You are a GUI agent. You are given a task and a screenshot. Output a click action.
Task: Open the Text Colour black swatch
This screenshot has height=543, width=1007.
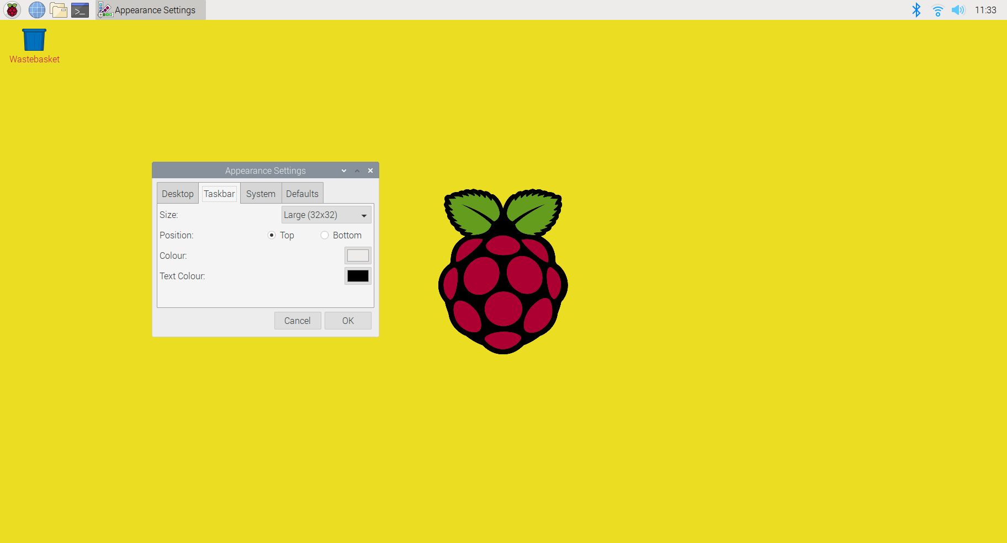pos(358,276)
